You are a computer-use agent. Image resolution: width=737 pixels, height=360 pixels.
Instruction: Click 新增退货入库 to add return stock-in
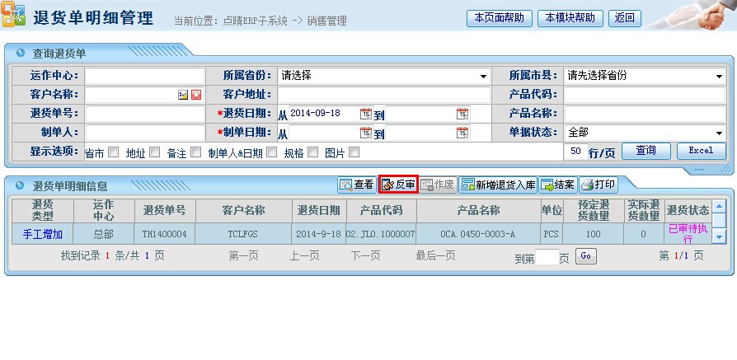pyautogui.click(x=498, y=185)
